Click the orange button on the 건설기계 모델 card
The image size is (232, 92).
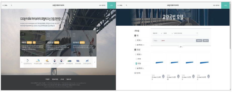(82, 42)
